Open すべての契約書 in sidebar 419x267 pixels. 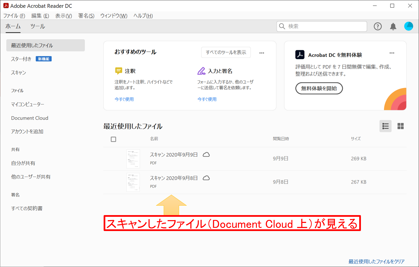point(27,208)
